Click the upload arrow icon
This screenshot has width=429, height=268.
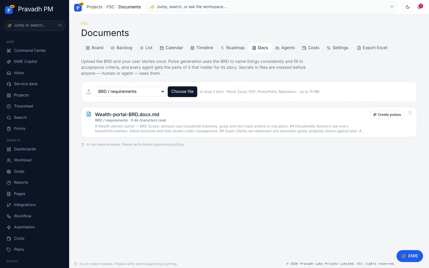[x=89, y=92]
